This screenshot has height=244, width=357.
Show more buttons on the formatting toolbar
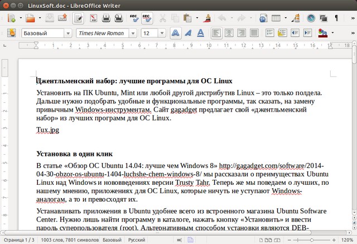[353, 33]
